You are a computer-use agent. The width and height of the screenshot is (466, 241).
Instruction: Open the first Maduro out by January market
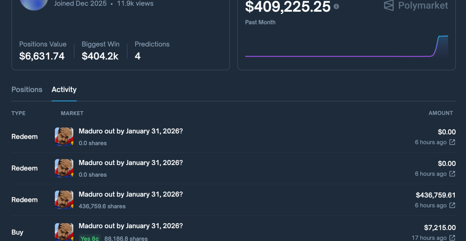pos(131,131)
